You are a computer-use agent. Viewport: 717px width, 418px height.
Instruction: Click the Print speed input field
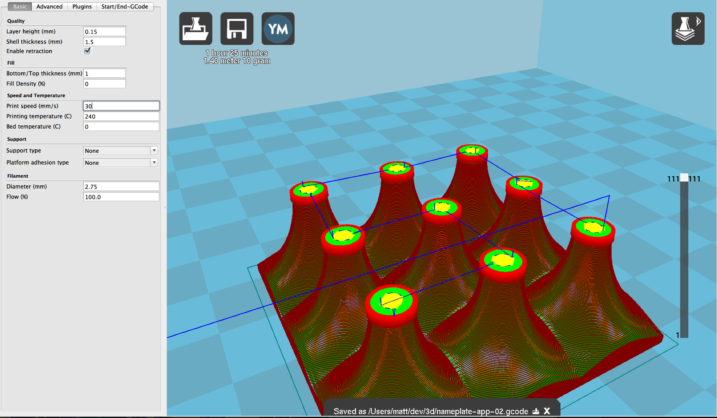coord(121,106)
